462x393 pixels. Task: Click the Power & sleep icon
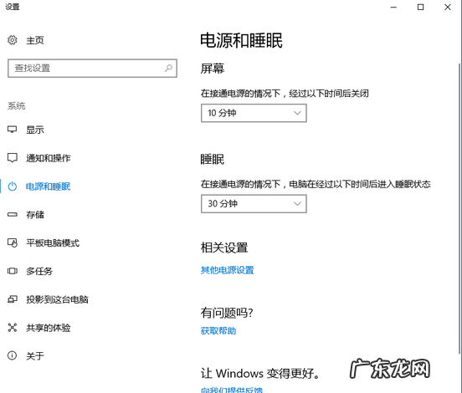click(x=12, y=186)
